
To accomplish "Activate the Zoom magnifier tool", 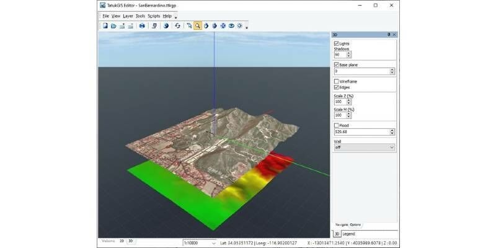I will click(197, 26).
